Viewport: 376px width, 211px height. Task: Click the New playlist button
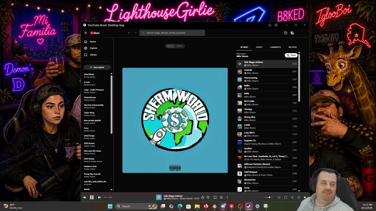click(x=97, y=67)
